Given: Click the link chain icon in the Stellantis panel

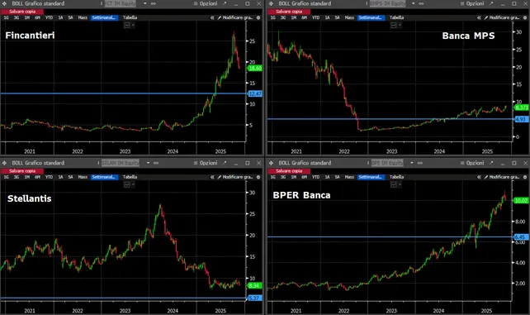Looking at the screenshot, I should click(156, 163).
